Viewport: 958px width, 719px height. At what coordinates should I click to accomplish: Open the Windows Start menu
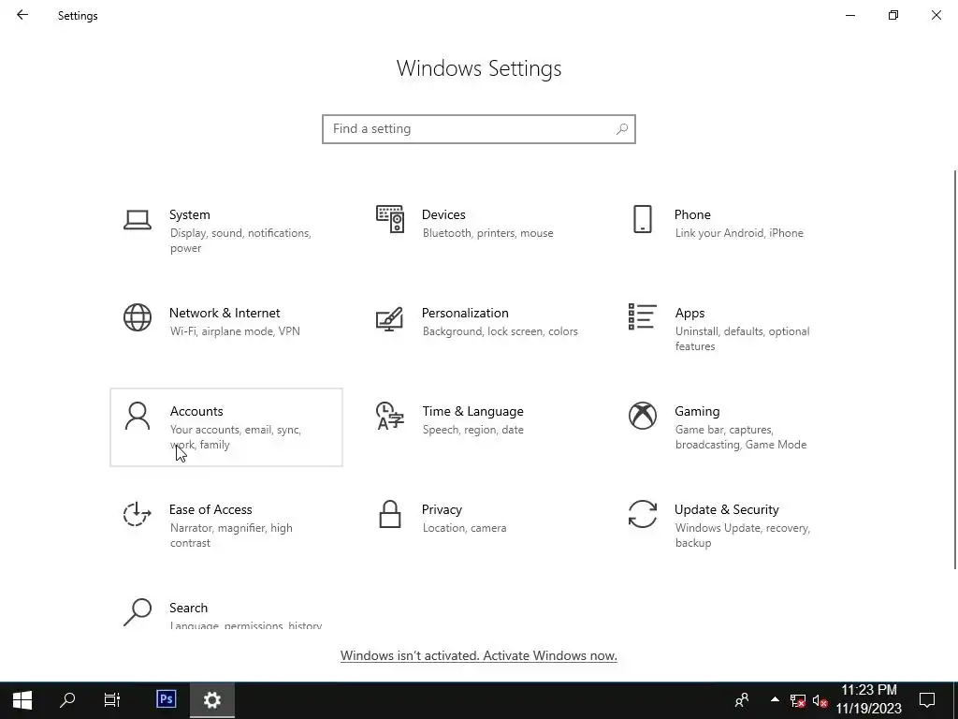pyautogui.click(x=22, y=700)
